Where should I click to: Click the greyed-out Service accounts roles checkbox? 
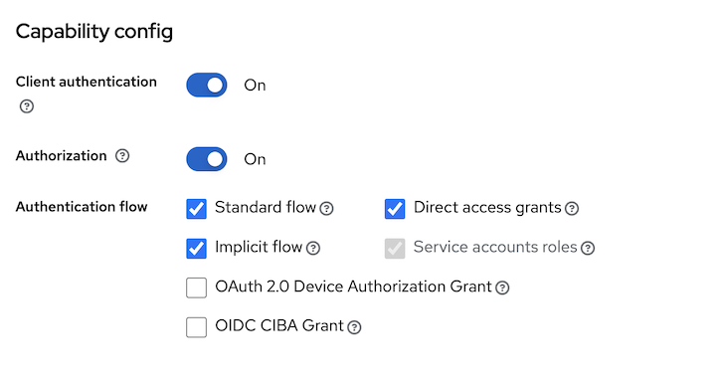(x=395, y=249)
